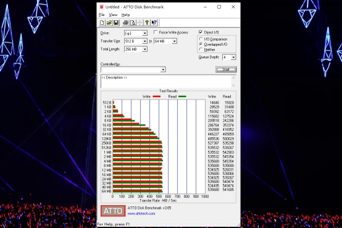342x228 pixels.
Task: Open the Total Length dropdown
Action: click(144, 49)
